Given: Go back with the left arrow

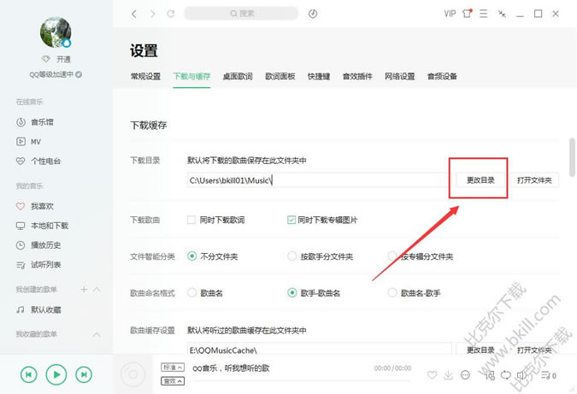Looking at the screenshot, I should (134, 14).
